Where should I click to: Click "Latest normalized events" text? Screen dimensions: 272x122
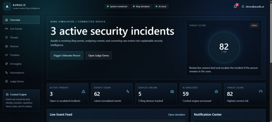point(108,101)
